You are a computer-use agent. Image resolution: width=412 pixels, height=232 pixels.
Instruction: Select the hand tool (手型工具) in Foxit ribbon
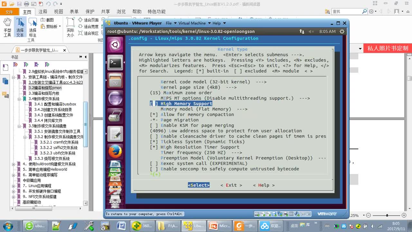pos(7,27)
